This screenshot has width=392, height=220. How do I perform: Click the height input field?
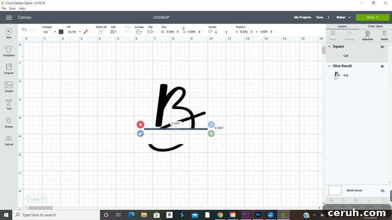192,32
